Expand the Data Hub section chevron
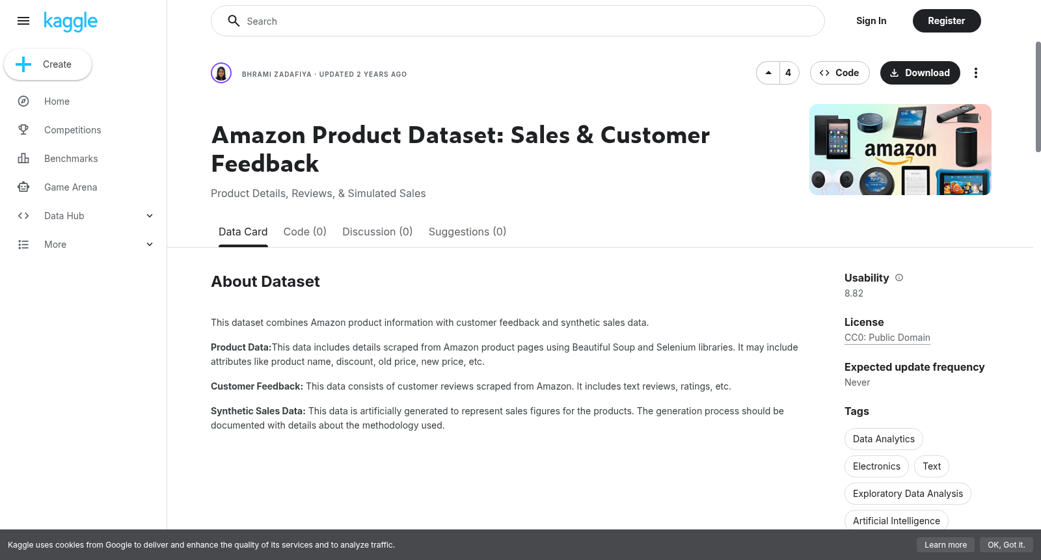 pyautogui.click(x=150, y=216)
